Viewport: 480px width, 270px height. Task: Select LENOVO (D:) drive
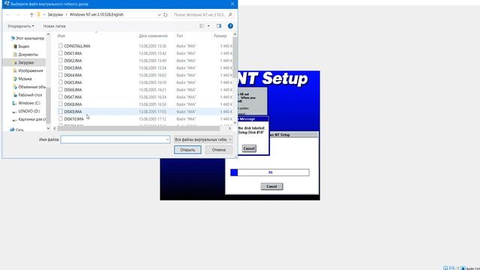point(26,111)
